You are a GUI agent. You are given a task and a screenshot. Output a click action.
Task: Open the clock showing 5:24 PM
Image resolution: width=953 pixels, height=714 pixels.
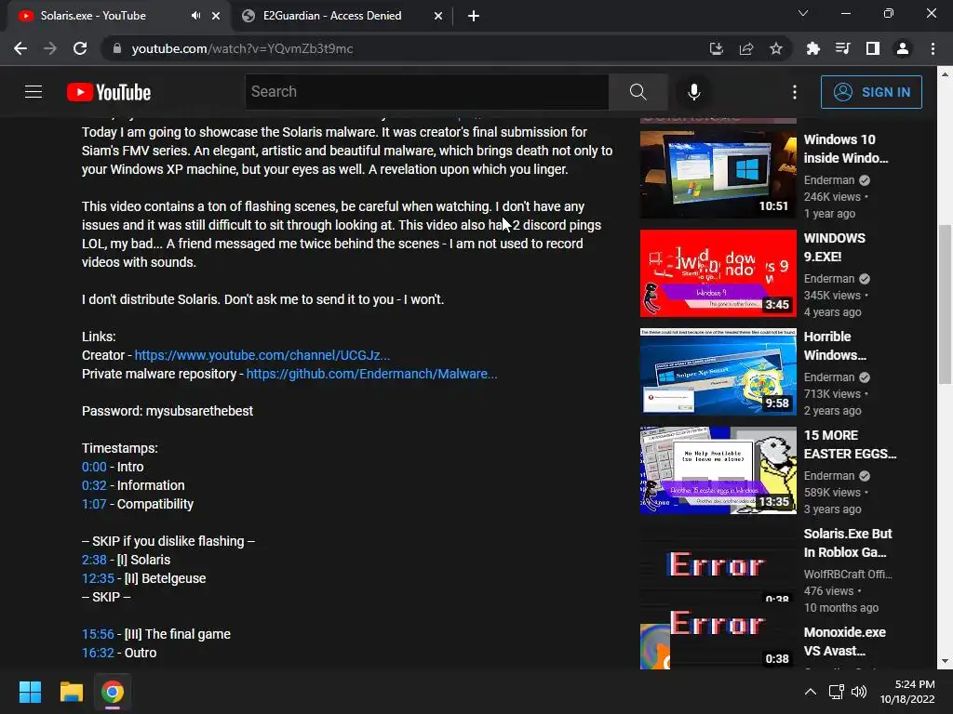tap(907, 692)
